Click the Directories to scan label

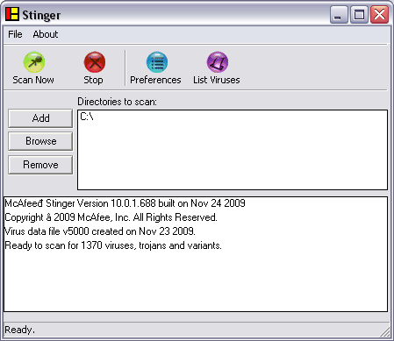coord(117,102)
